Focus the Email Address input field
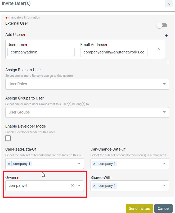The width and height of the screenshot is (175, 213). 114,52
